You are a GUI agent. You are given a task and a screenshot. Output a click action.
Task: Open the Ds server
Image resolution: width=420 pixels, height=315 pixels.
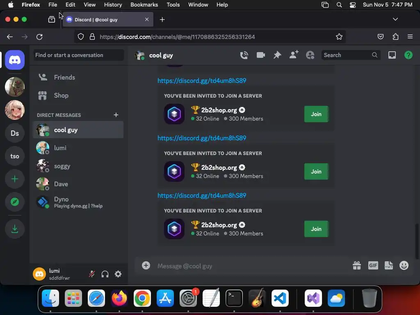15,133
